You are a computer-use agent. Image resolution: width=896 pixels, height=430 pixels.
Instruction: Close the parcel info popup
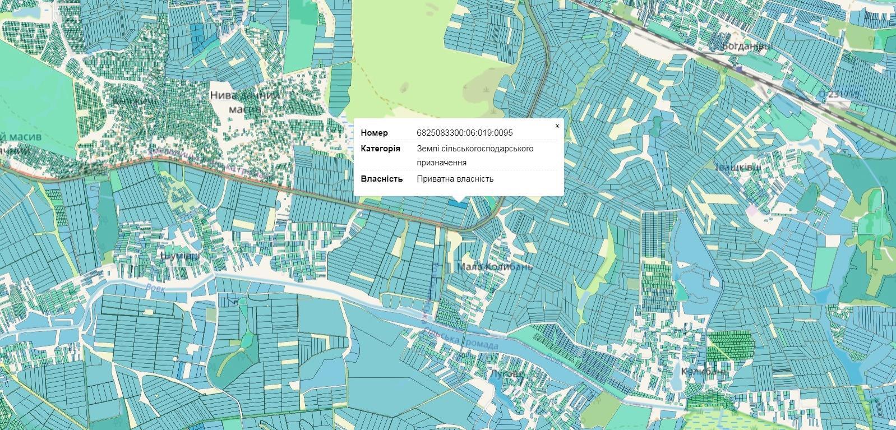point(557,126)
